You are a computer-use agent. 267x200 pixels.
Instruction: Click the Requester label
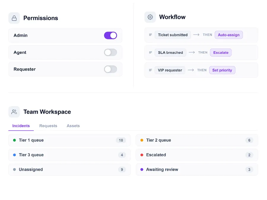click(25, 69)
